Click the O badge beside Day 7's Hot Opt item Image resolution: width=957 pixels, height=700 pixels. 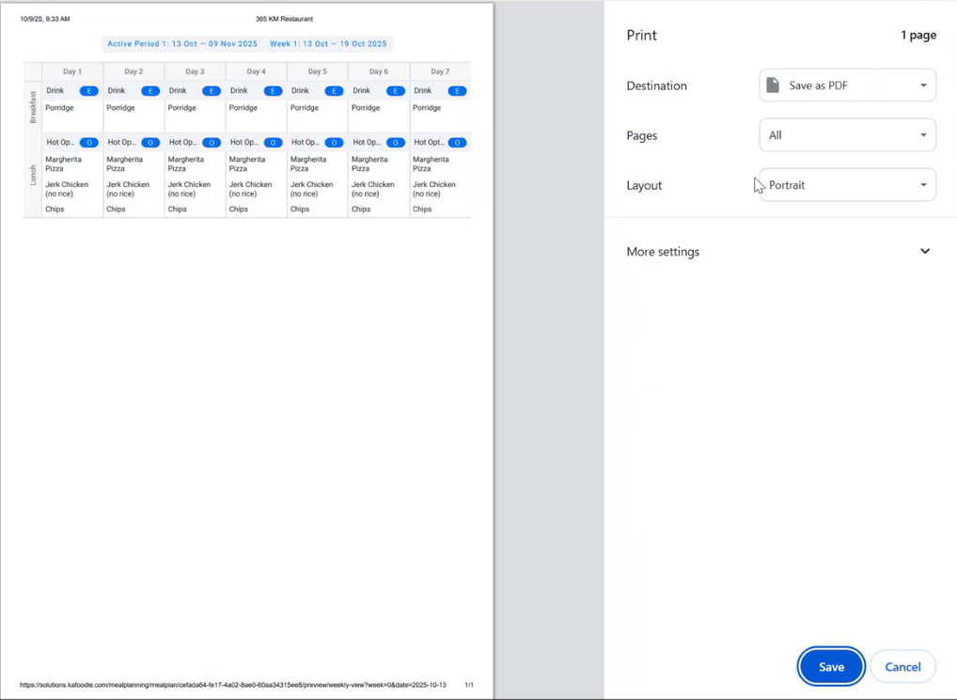tap(457, 142)
